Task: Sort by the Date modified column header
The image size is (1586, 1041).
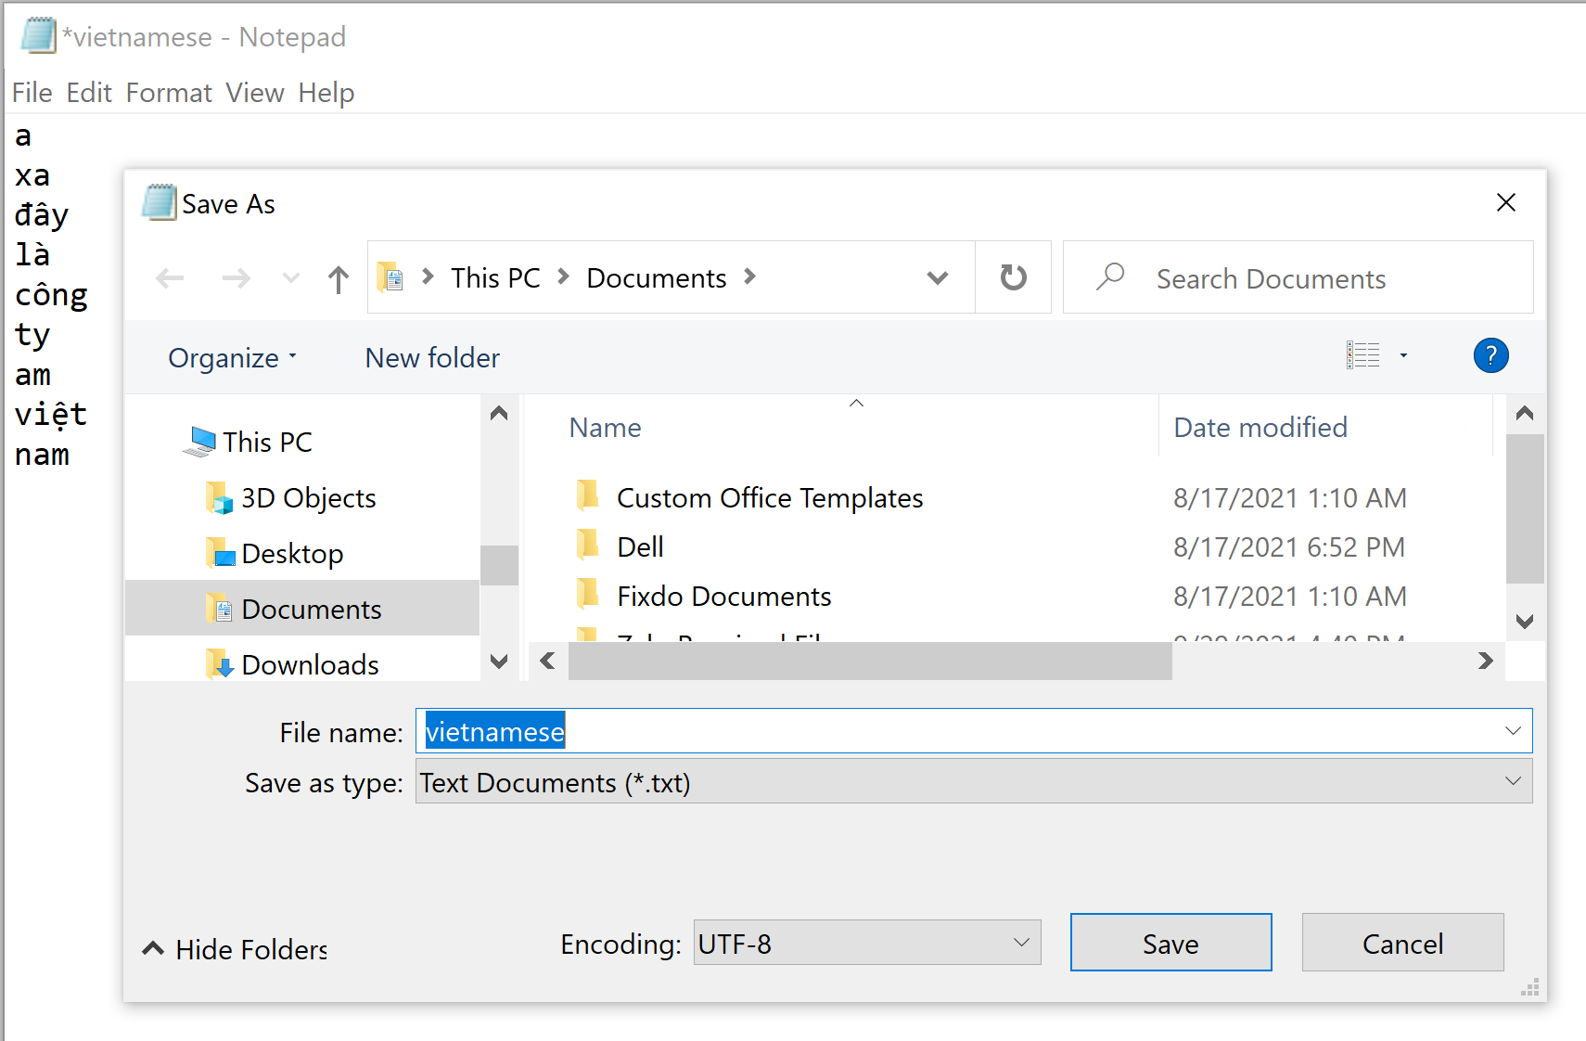Action: [1260, 428]
